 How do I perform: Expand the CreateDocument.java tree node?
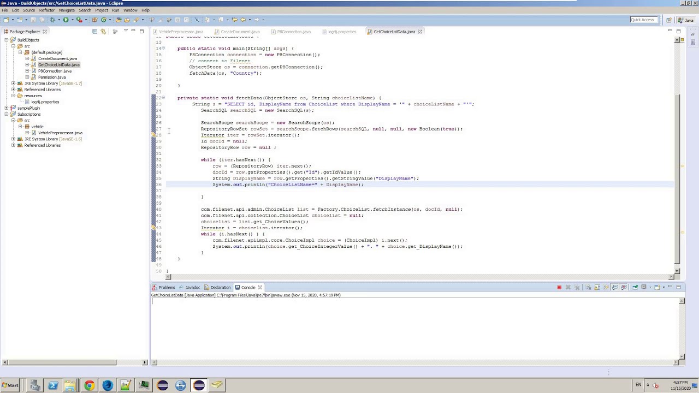pyautogui.click(x=27, y=58)
